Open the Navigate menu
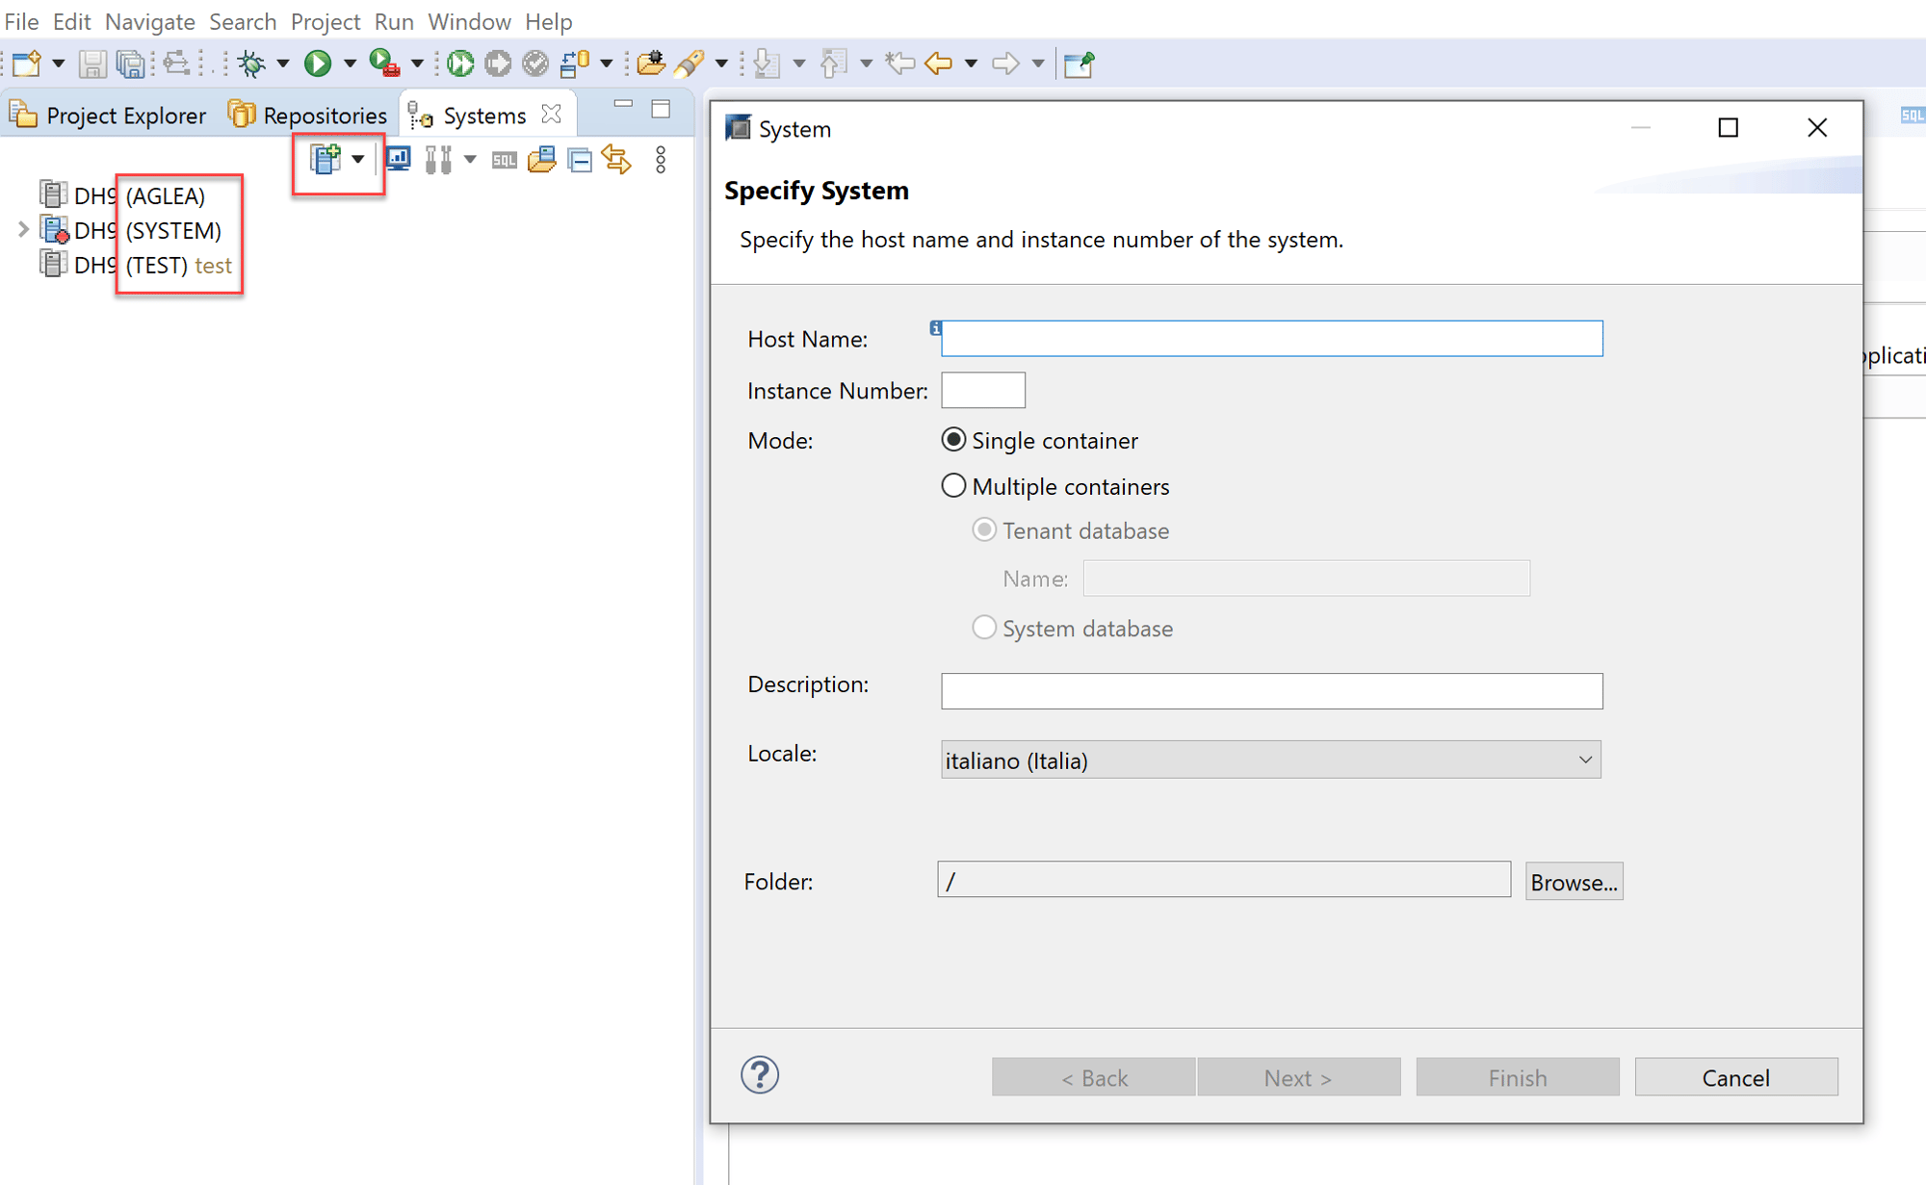The image size is (1926, 1185). [150, 21]
